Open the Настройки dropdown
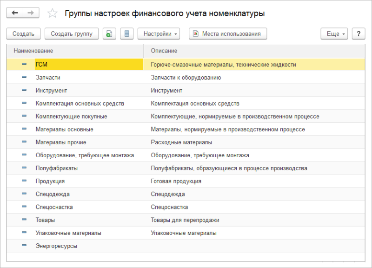The height and width of the screenshot is (268, 372). tap(159, 33)
